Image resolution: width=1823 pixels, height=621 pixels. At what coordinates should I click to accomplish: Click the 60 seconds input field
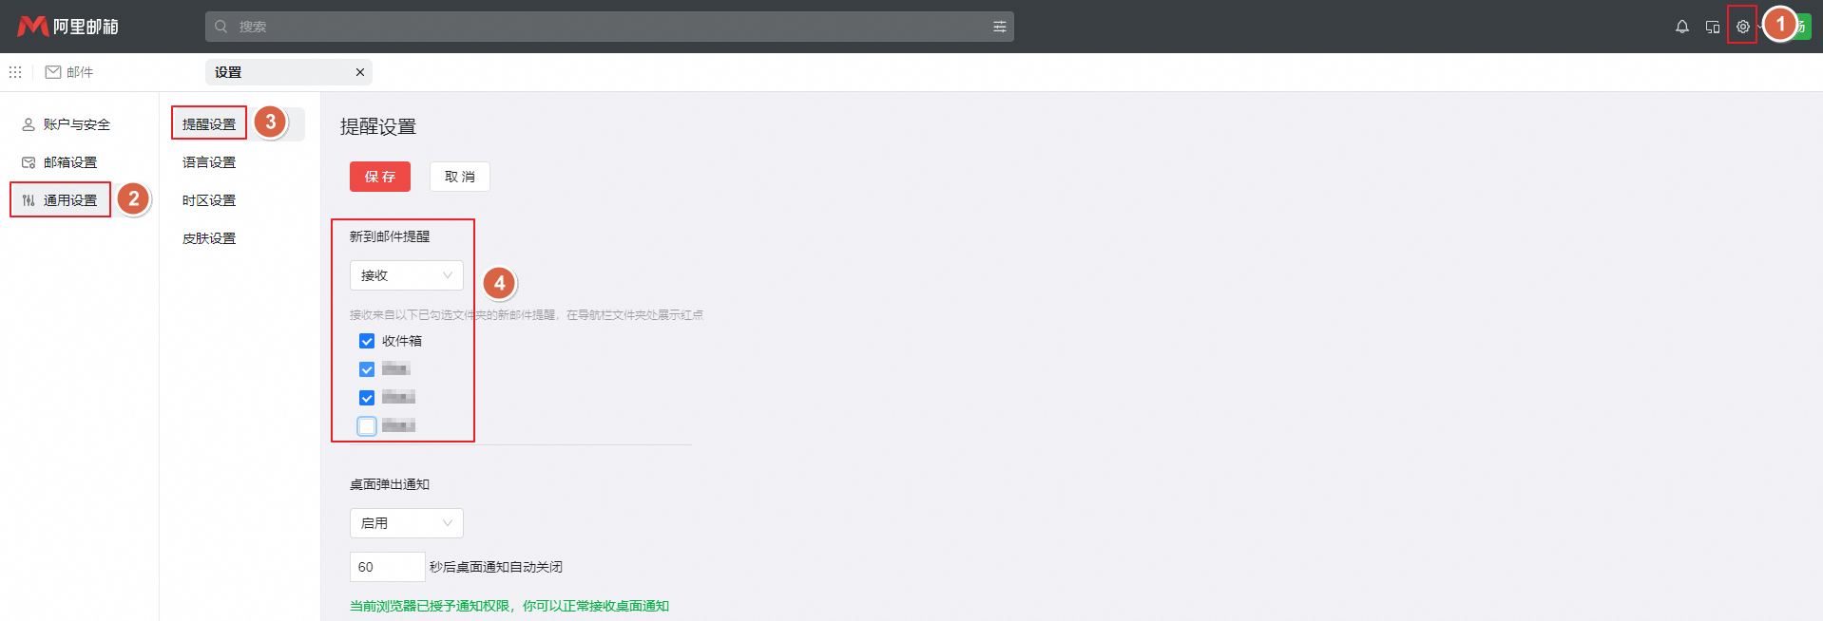click(x=386, y=567)
